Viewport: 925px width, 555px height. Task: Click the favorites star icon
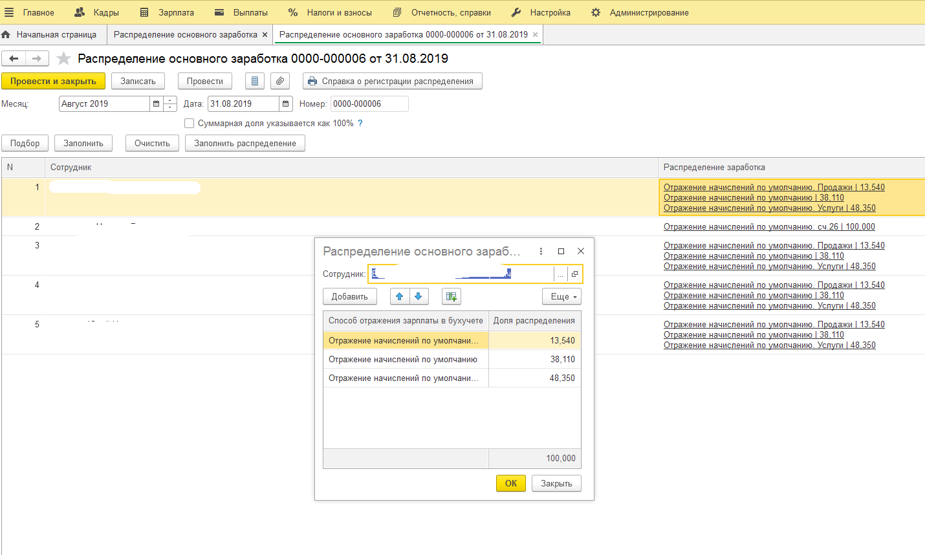coord(63,59)
